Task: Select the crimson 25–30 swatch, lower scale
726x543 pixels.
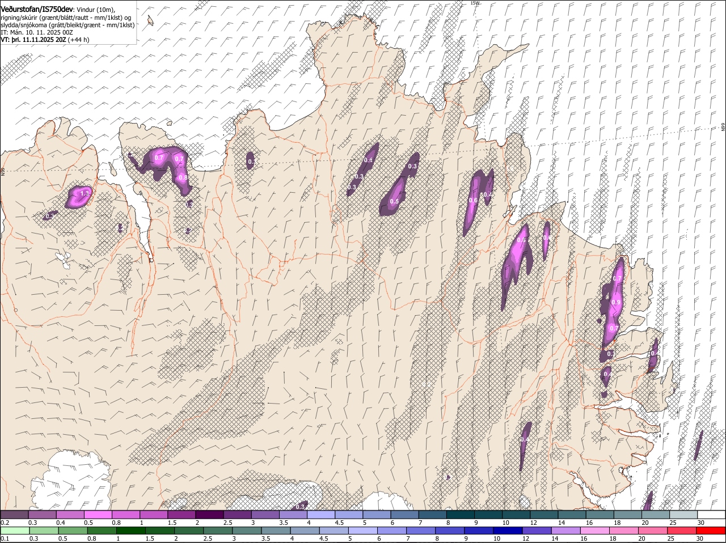Action: pos(682,531)
